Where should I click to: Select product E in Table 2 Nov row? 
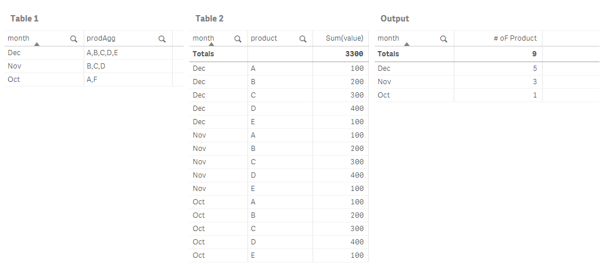pyautogui.click(x=253, y=189)
